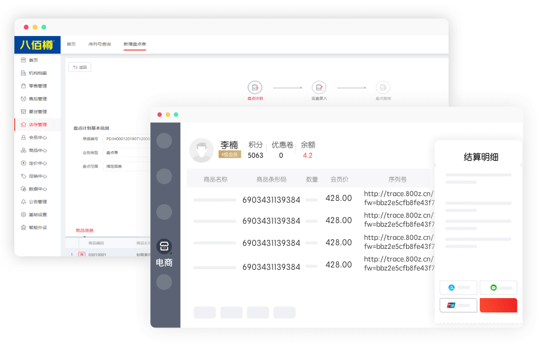Screen dimensions: 539x346
Task: Click the 返回 back button
Action: (x=80, y=67)
